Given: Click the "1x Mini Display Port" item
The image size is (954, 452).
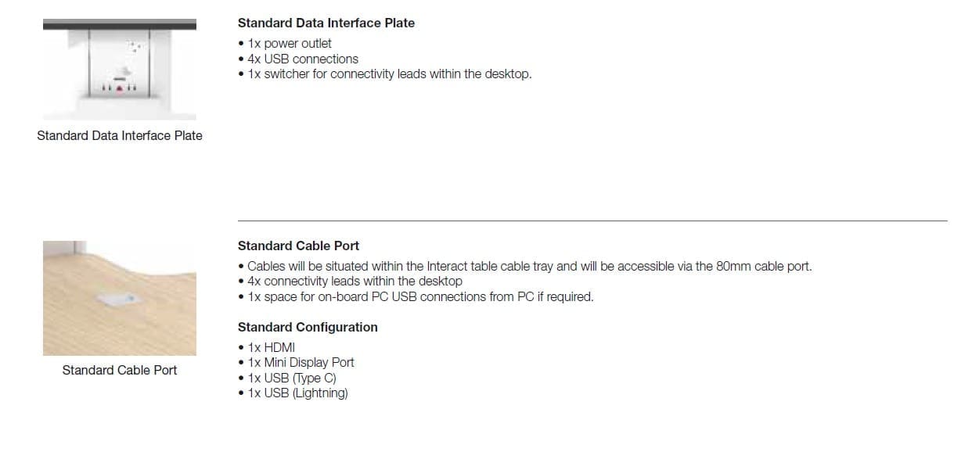Looking at the screenshot, I should pyautogui.click(x=301, y=362).
